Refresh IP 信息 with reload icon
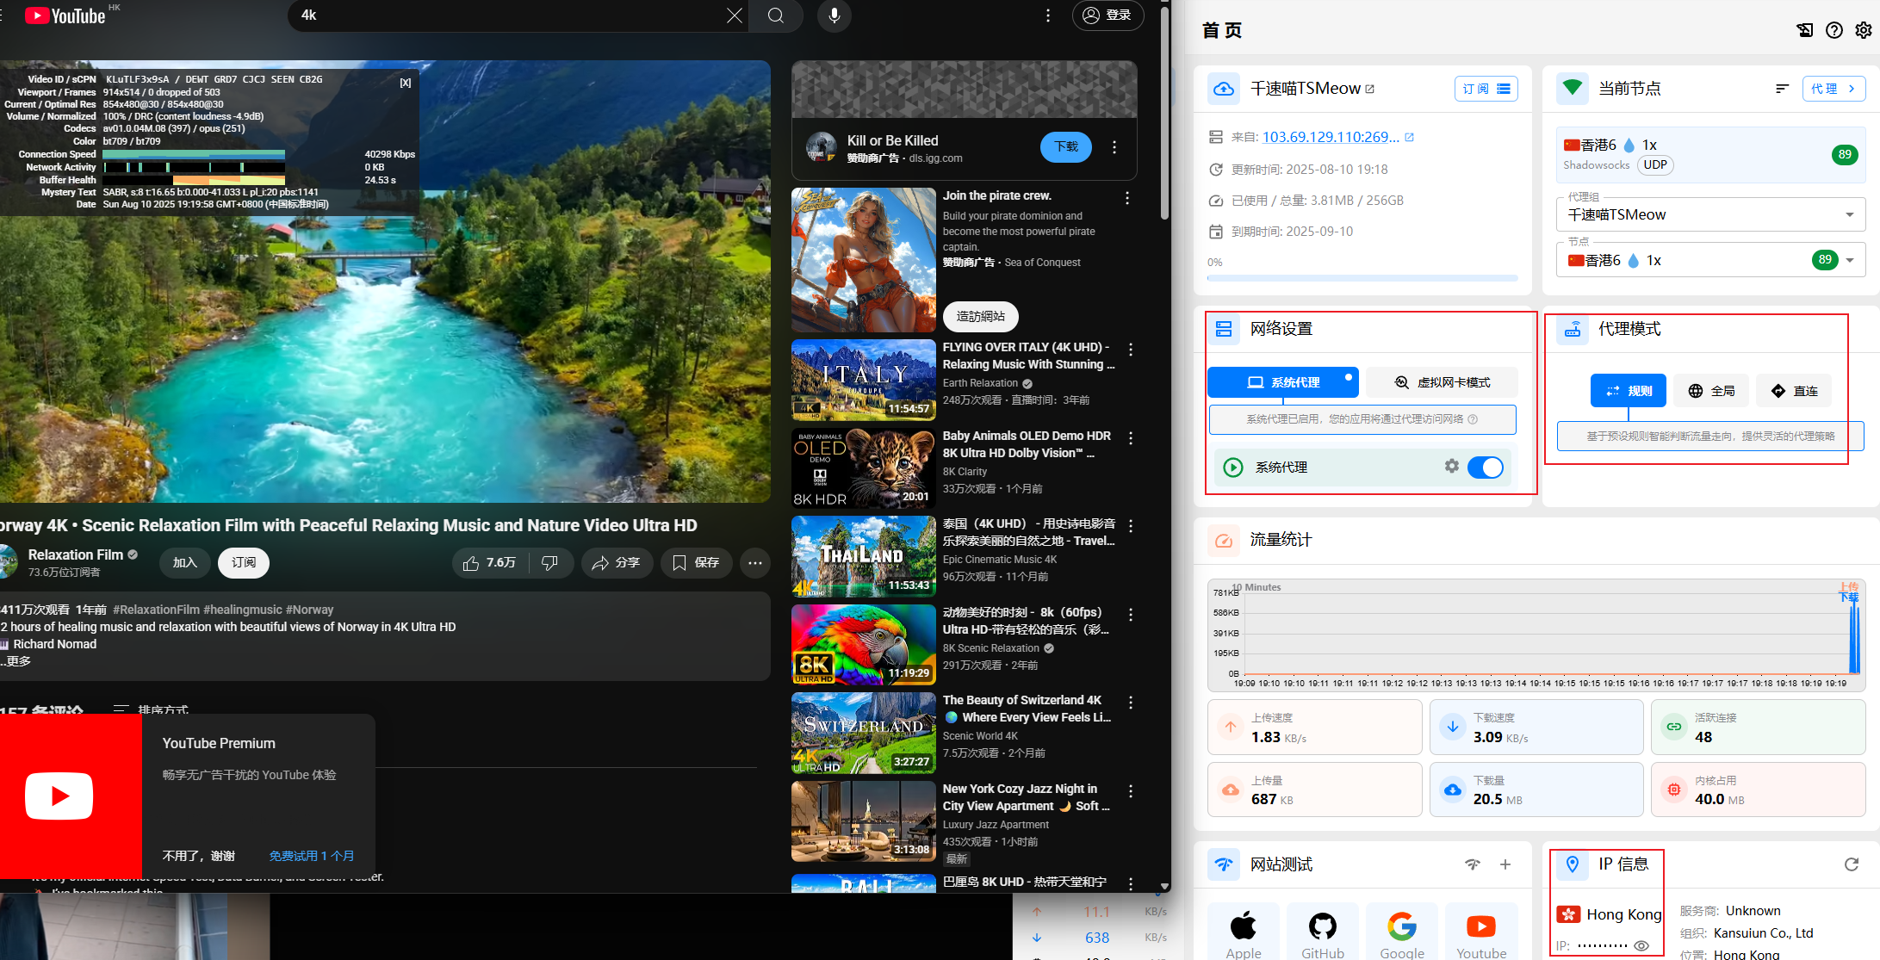The height and width of the screenshot is (960, 1880). [x=1852, y=864]
